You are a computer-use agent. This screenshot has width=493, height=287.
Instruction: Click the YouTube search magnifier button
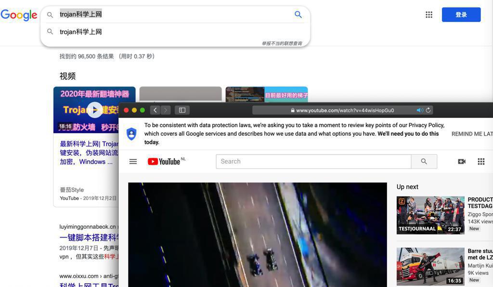[x=424, y=162]
